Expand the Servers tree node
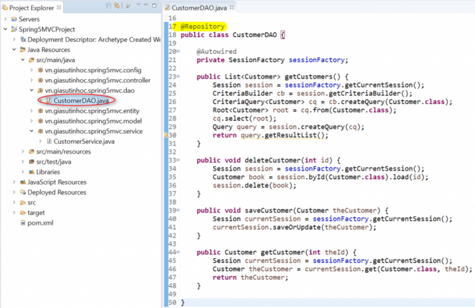The height and width of the screenshot is (308, 475). coord(5,19)
